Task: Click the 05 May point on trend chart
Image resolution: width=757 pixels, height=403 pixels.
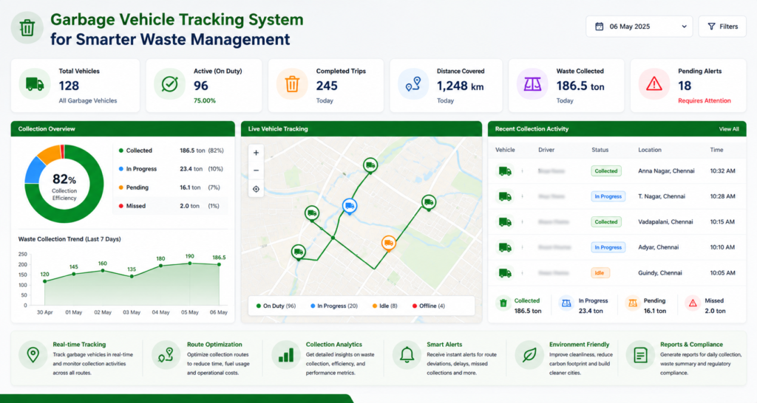Action: (x=190, y=263)
